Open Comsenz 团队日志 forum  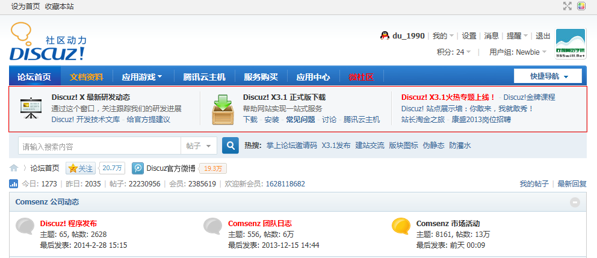coord(260,223)
